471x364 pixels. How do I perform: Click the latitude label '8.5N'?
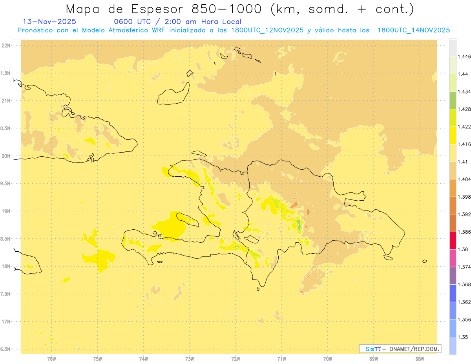click(x=5, y=239)
